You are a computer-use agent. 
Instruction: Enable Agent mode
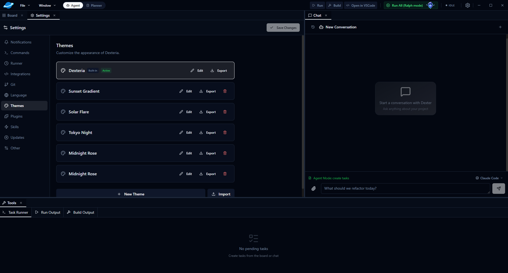pos(73,5)
